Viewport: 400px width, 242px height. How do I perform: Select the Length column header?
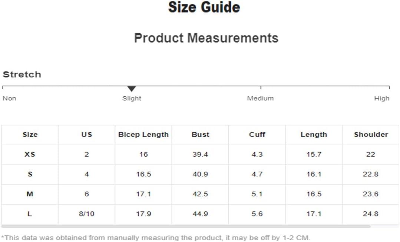coord(314,135)
